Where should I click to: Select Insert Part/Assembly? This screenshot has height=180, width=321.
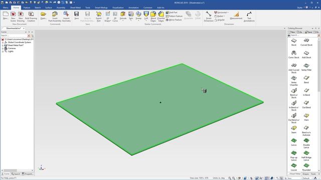click(x=55, y=16)
